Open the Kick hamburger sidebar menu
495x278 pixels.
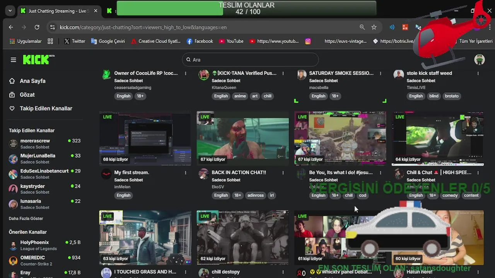14,60
